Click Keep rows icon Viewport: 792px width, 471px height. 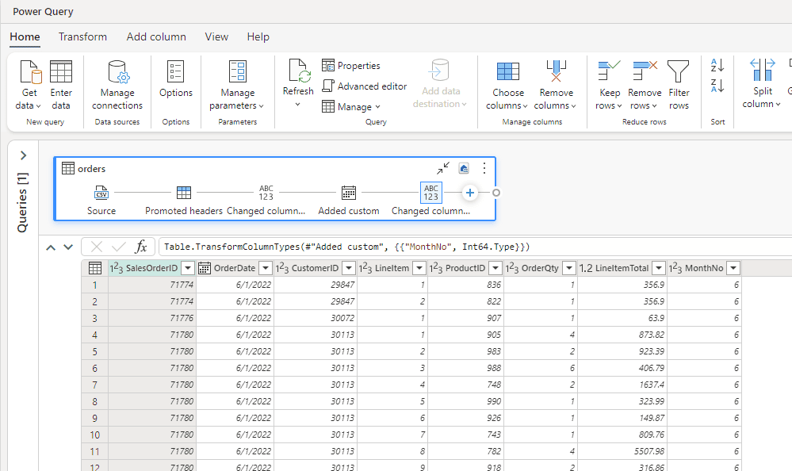(x=609, y=71)
